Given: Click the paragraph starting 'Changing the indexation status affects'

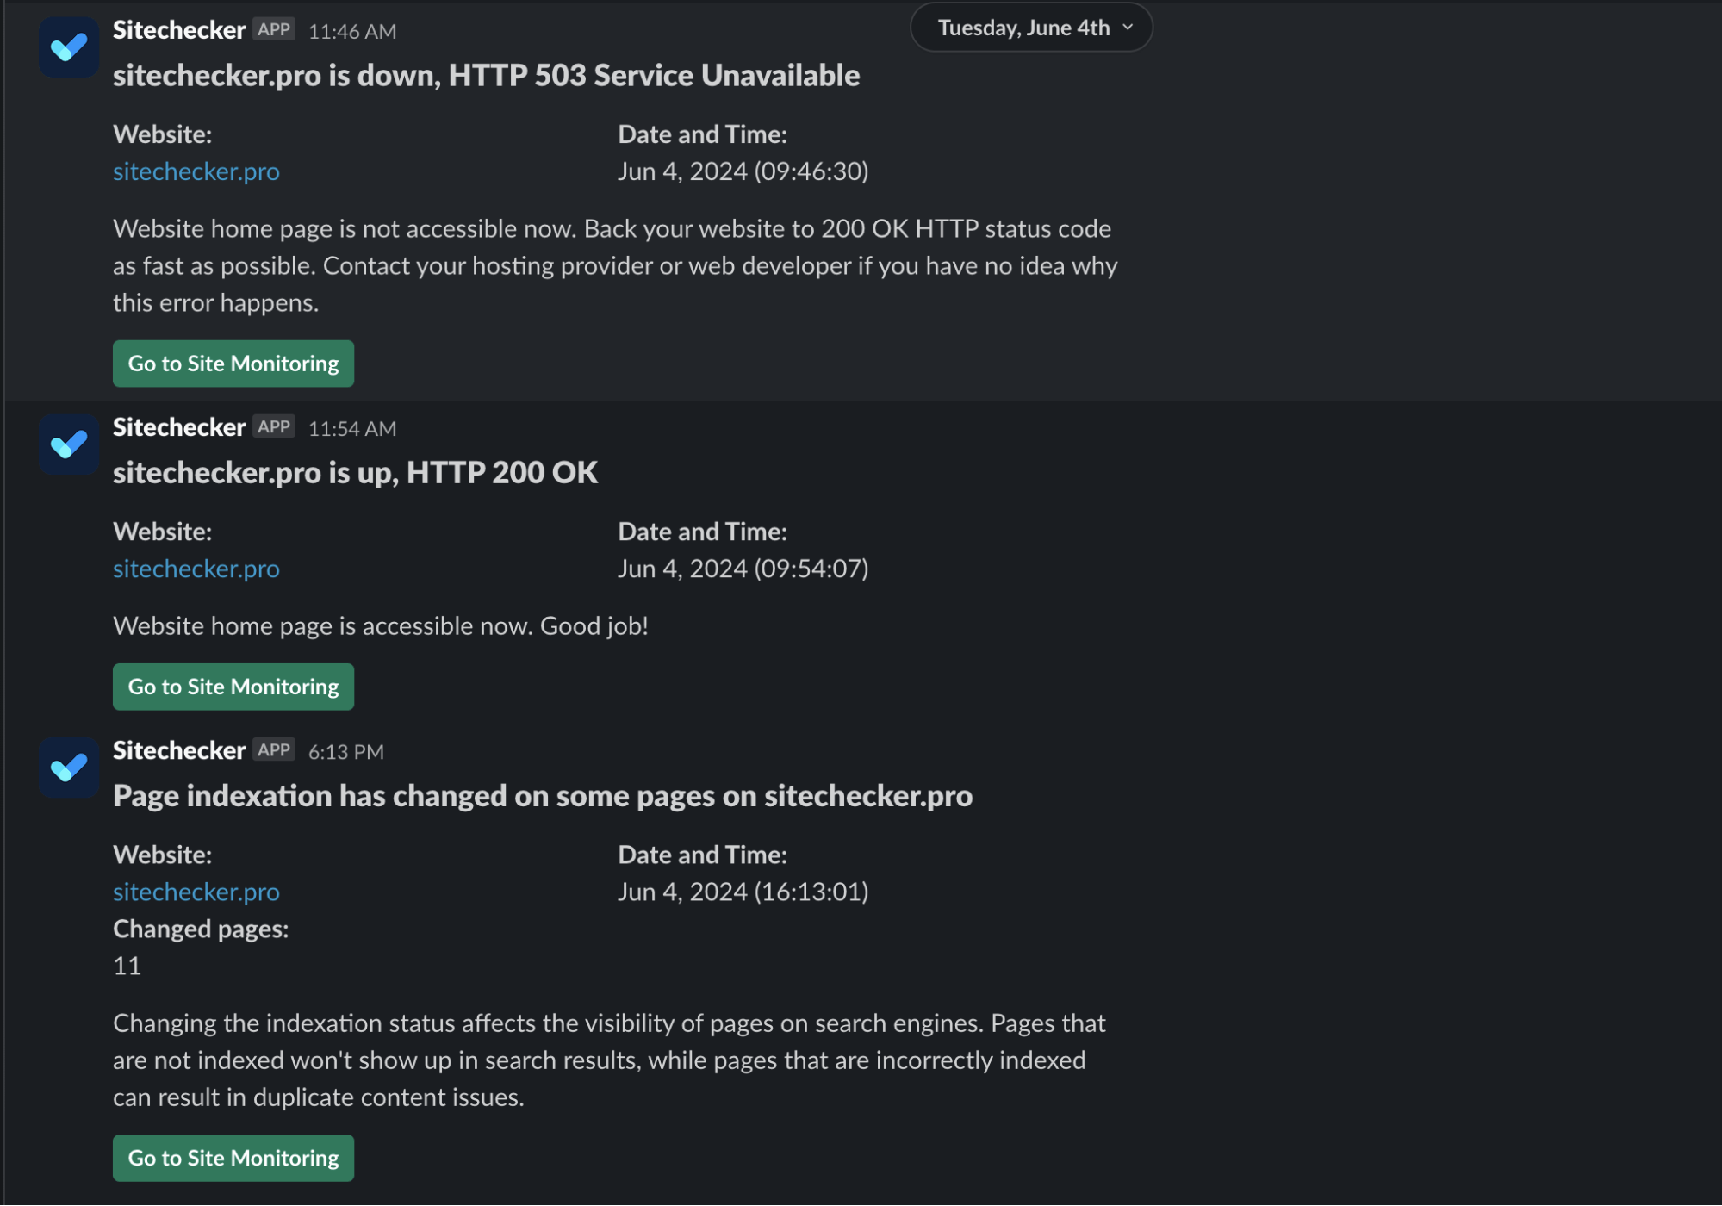Looking at the screenshot, I should 609,1060.
